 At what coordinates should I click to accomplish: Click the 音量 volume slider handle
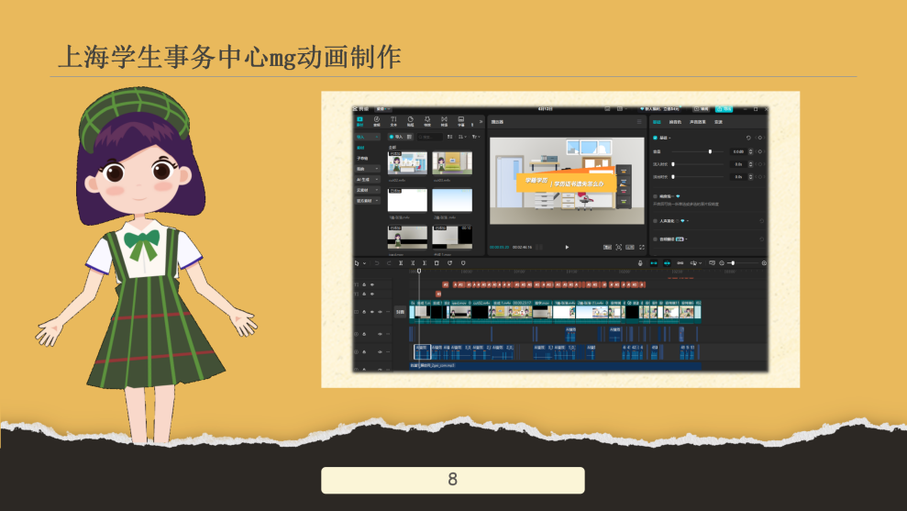pyautogui.click(x=710, y=150)
